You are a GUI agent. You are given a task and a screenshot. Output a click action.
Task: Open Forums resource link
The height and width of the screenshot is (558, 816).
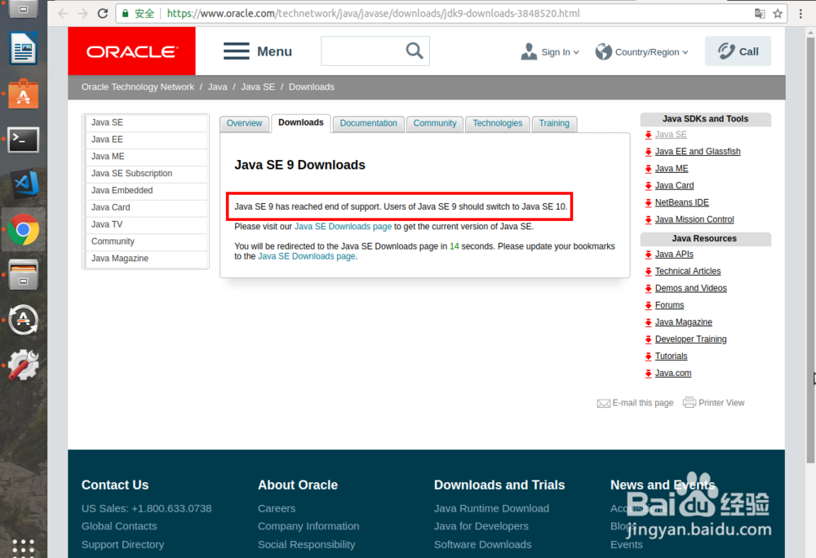[x=669, y=305]
